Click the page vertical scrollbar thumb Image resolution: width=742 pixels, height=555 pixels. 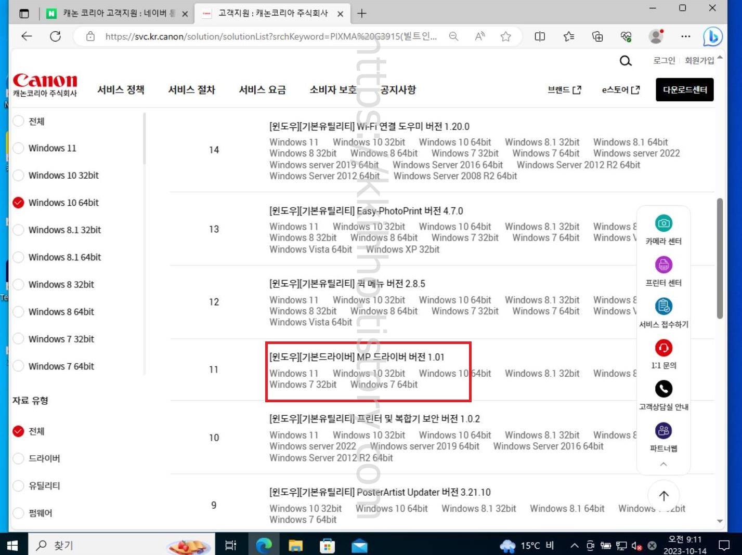[x=720, y=258]
